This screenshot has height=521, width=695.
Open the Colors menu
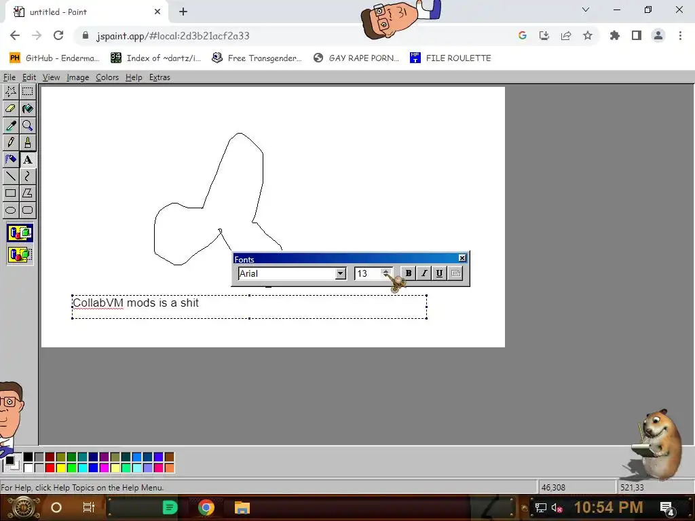tap(107, 77)
